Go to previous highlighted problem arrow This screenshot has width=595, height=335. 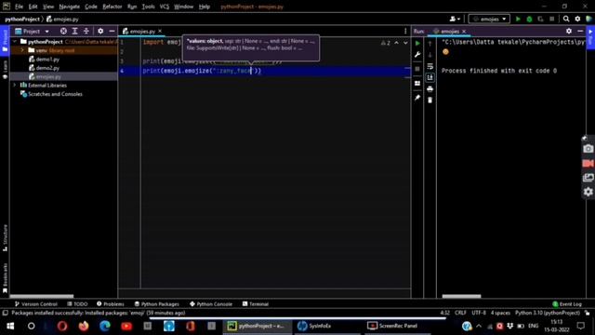click(397, 43)
